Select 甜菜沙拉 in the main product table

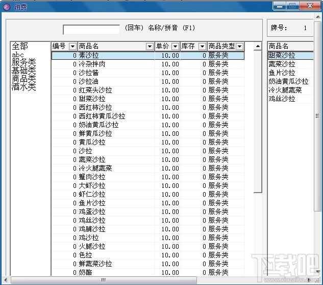[147, 99]
